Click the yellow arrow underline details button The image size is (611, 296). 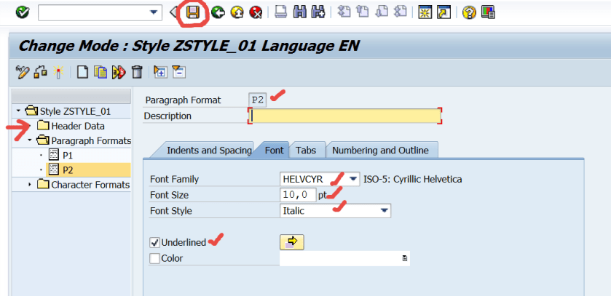pos(292,242)
